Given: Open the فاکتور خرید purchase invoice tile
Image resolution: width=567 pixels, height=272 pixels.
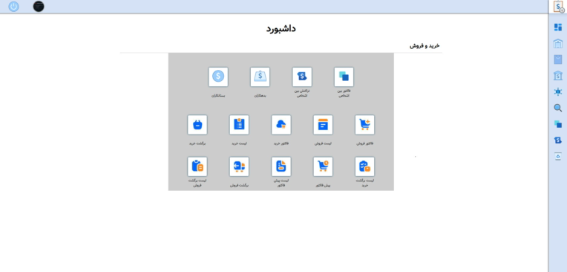Looking at the screenshot, I should (x=281, y=125).
